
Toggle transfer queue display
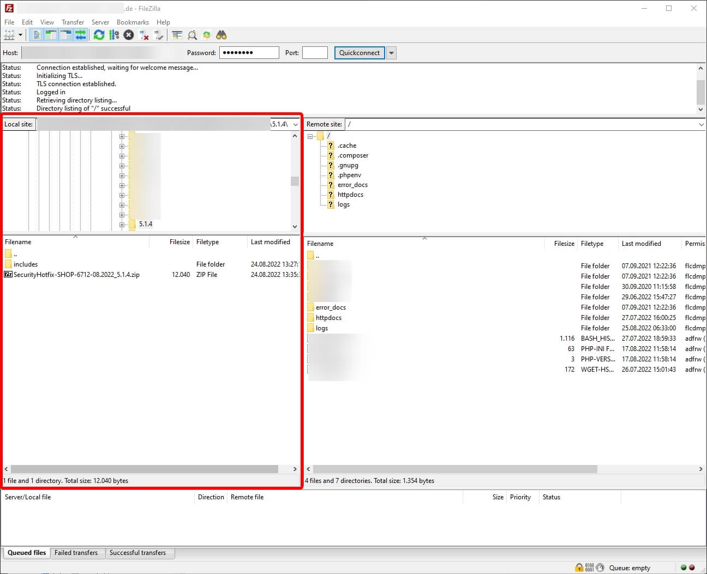tap(81, 35)
